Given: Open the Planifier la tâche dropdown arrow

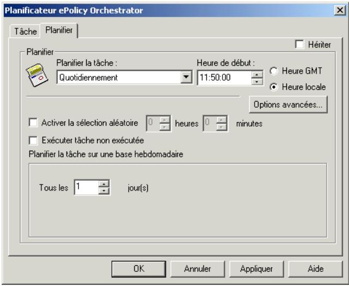Looking at the screenshot, I should click(186, 78).
